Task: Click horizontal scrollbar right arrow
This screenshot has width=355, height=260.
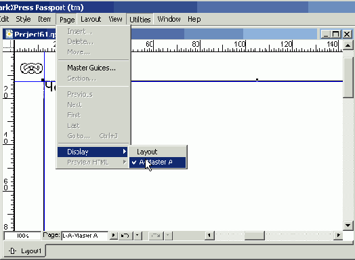Action: click(x=338, y=236)
